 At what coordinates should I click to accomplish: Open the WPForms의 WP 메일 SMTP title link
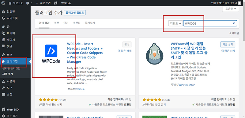pyautogui.click(x=189, y=50)
